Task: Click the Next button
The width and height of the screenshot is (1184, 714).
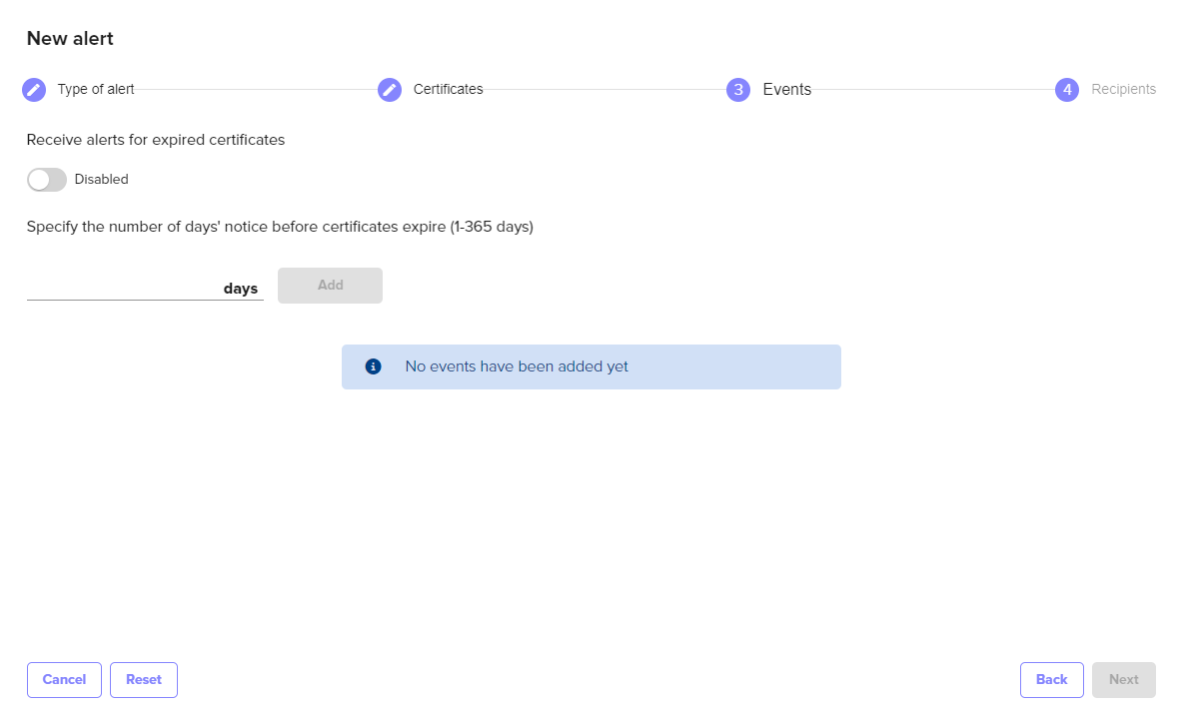Action: (x=1124, y=680)
